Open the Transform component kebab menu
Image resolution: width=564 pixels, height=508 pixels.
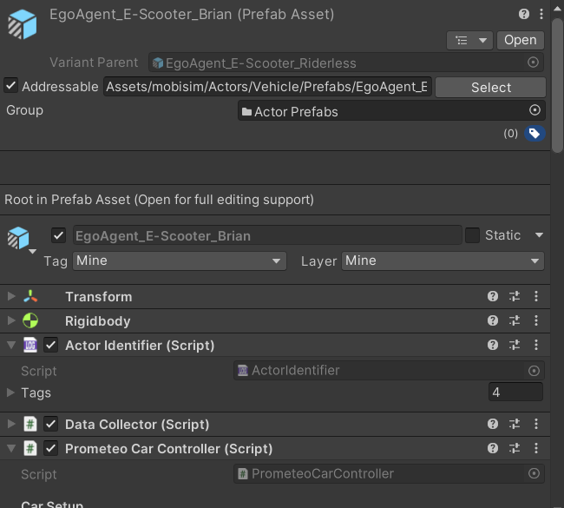point(536,296)
